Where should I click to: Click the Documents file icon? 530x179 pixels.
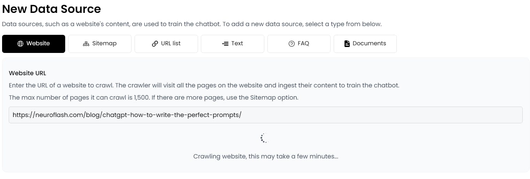[347, 44]
